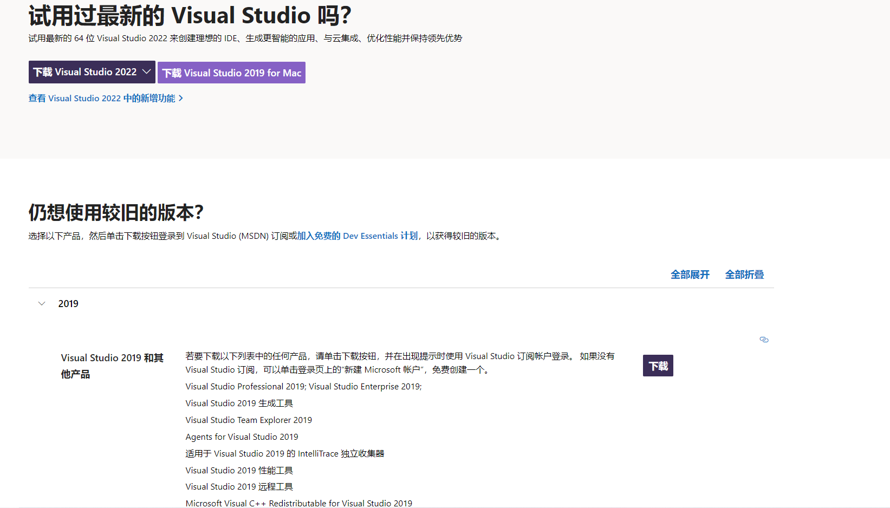The width and height of the screenshot is (890, 508).
Task: Click Agents for Visual Studio 2019 text
Action: click(x=242, y=437)
